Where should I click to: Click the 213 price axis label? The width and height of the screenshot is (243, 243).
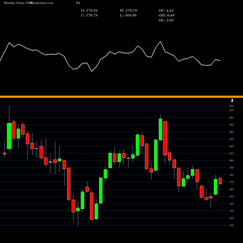coord(231,154)
